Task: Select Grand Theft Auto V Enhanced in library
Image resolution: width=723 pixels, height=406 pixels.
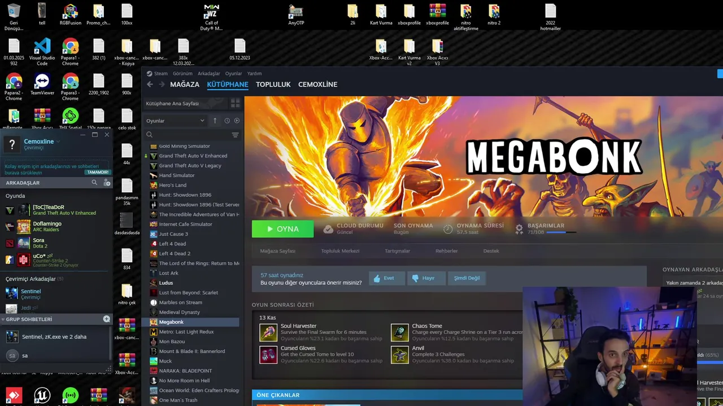Action: [193, 156]
